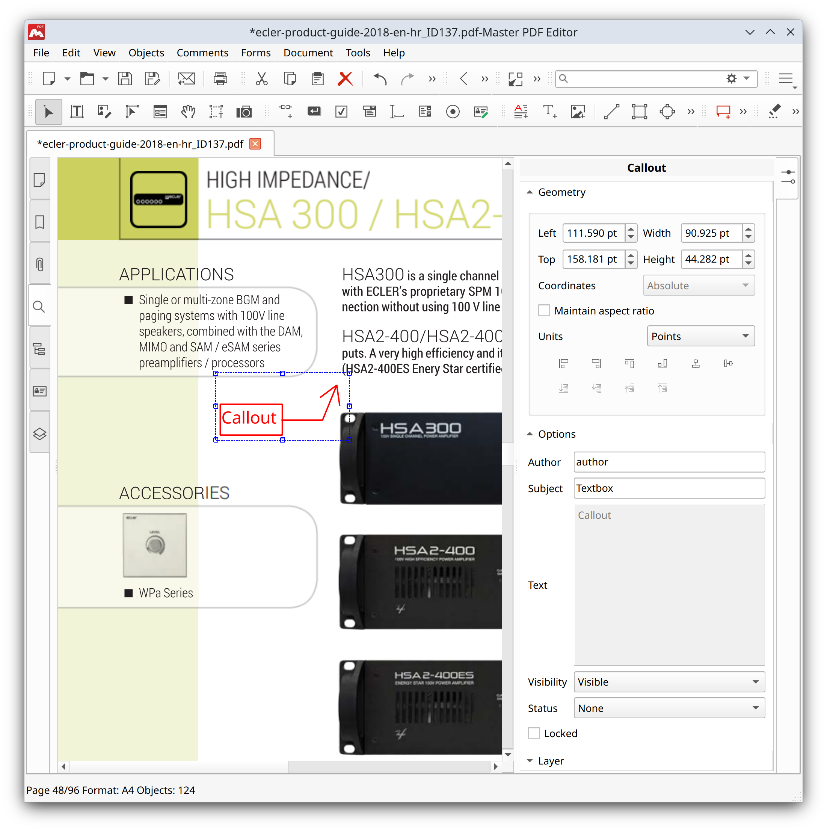Increase the Width value with the stepper
The height and width of the screenshot is (831, 827).
coord(748,230)
